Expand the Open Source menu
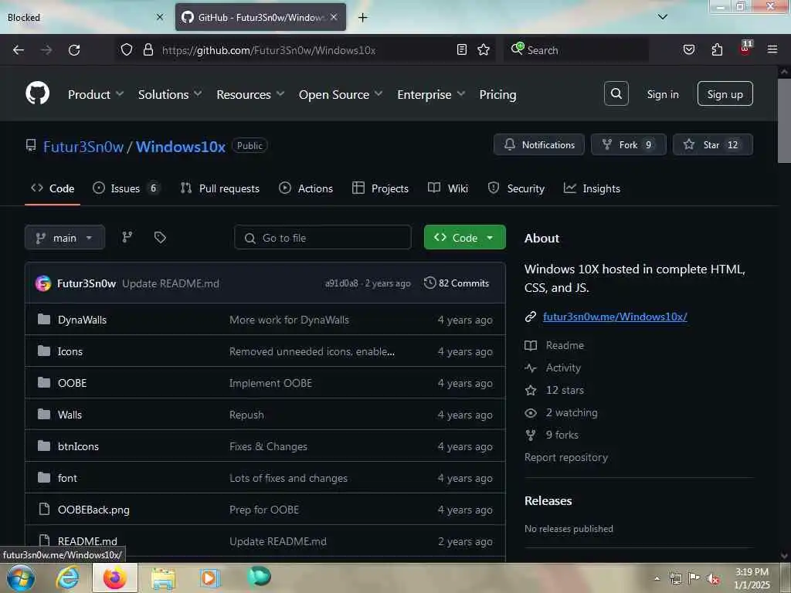 click(x=341, y=94)
